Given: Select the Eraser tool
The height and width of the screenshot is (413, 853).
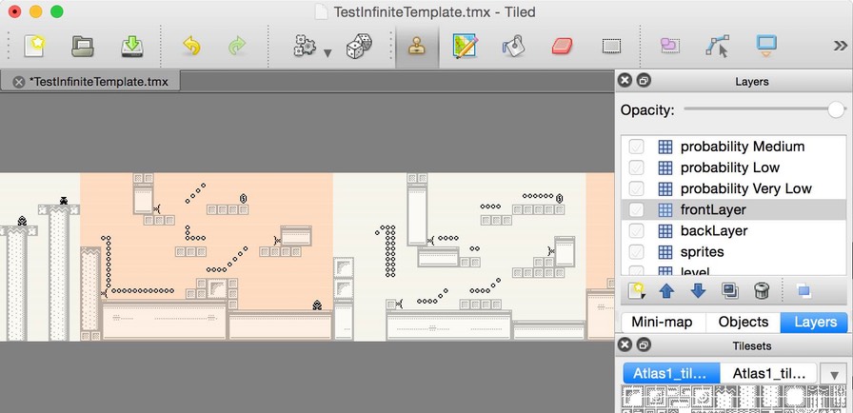Looking at the screenshot, I should pyautogui.click(x=562, y=47).
